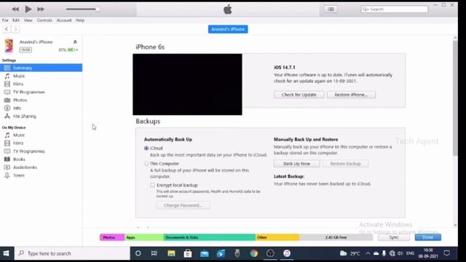Open the Edit menu

tap(16, 20)
